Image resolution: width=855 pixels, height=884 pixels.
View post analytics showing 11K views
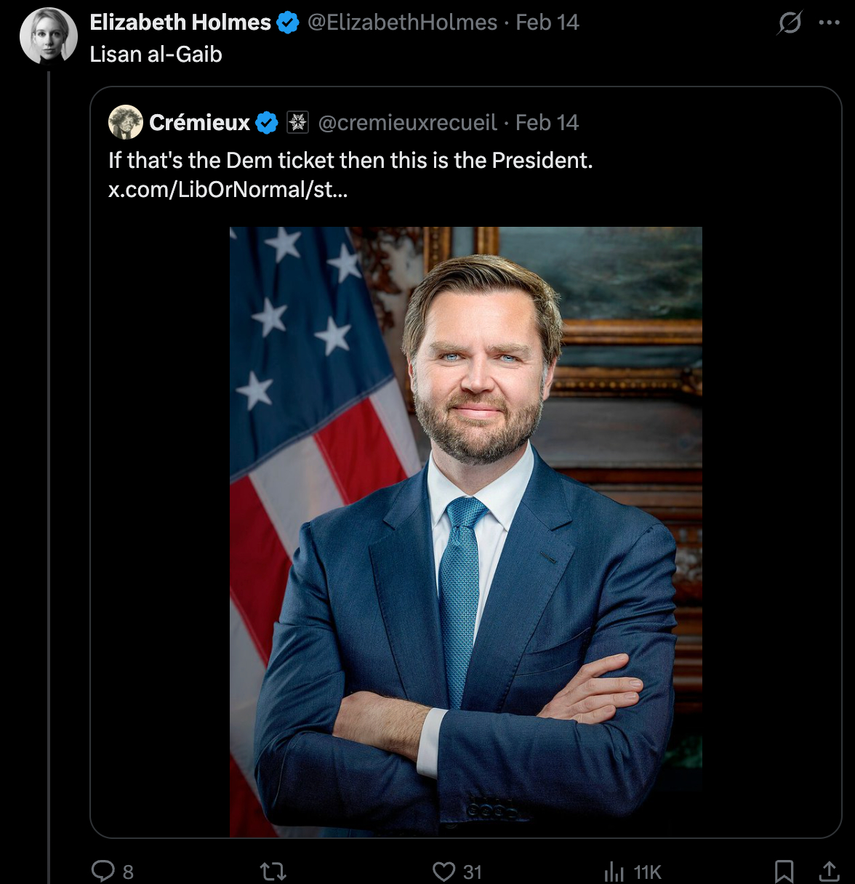[x=615, y=871]
